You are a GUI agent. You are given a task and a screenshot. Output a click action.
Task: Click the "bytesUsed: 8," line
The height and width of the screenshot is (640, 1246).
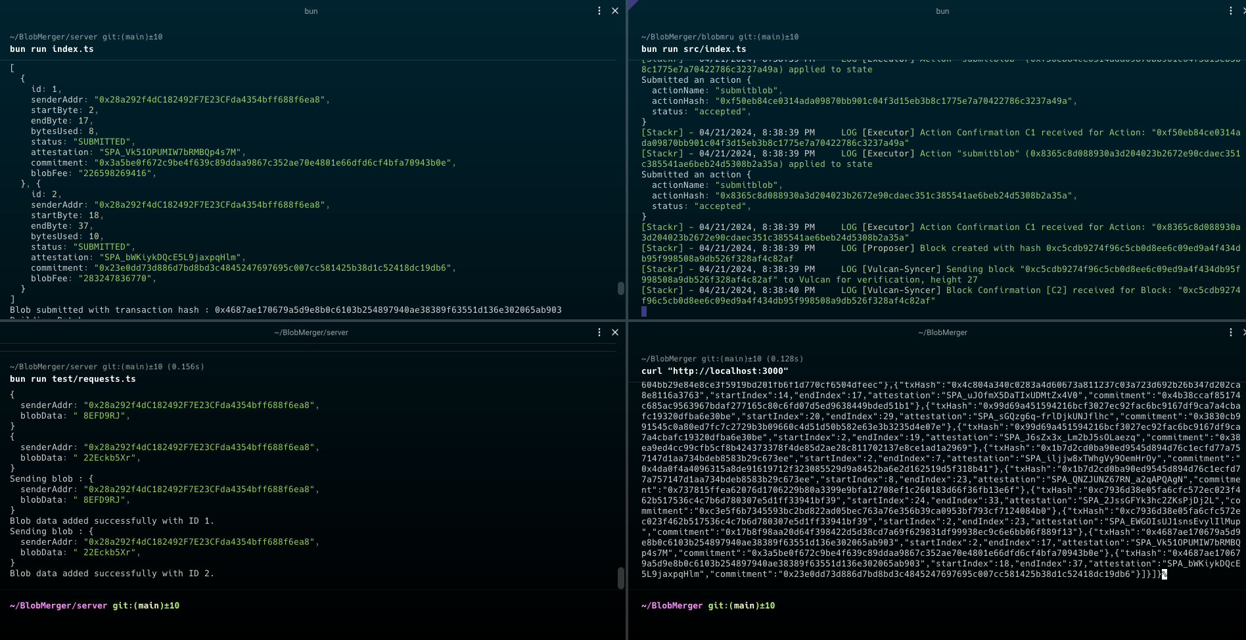coord(65,131)
